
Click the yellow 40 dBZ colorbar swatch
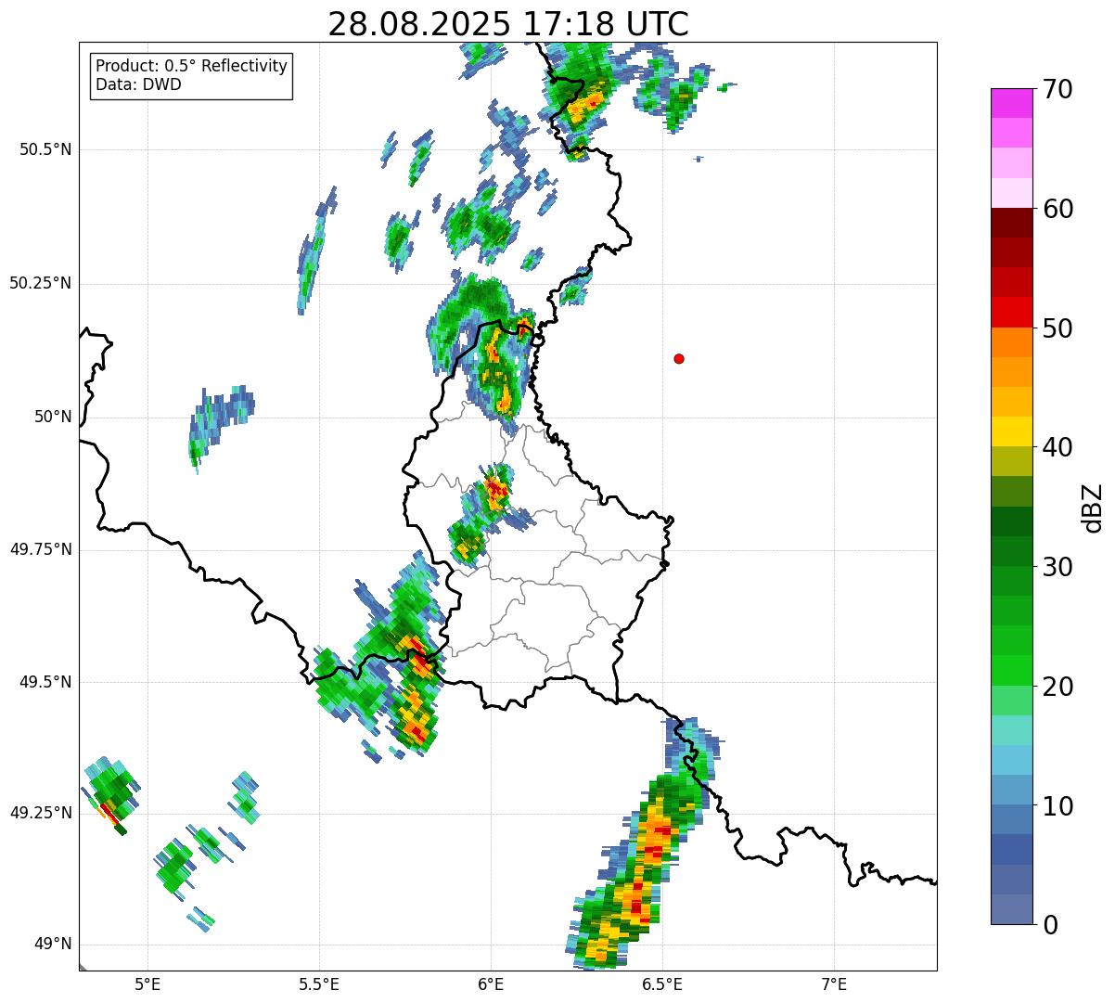pyautogui.click(x=1011, y=431)
